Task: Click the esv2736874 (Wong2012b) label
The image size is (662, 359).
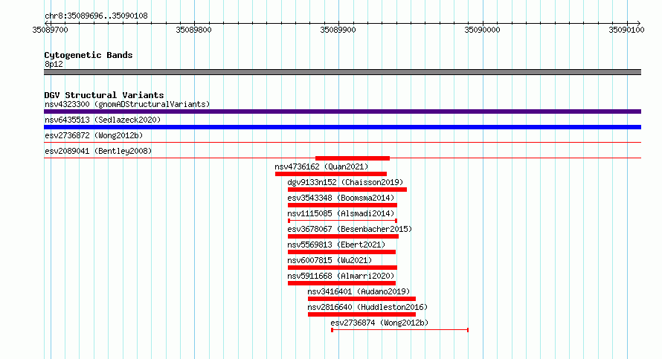Action: point(379,323)
